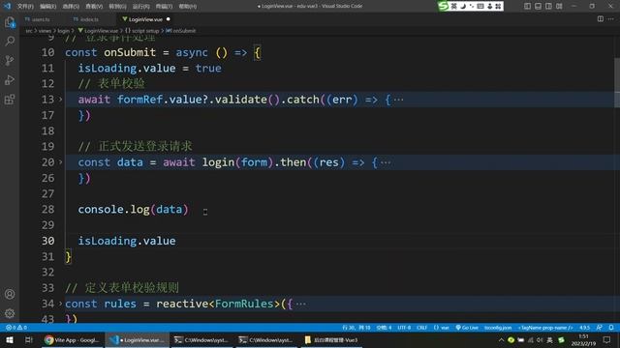Toggle the Sogou moon half-width icon
This screenshot has height=348, width=620.
(463, 6)
